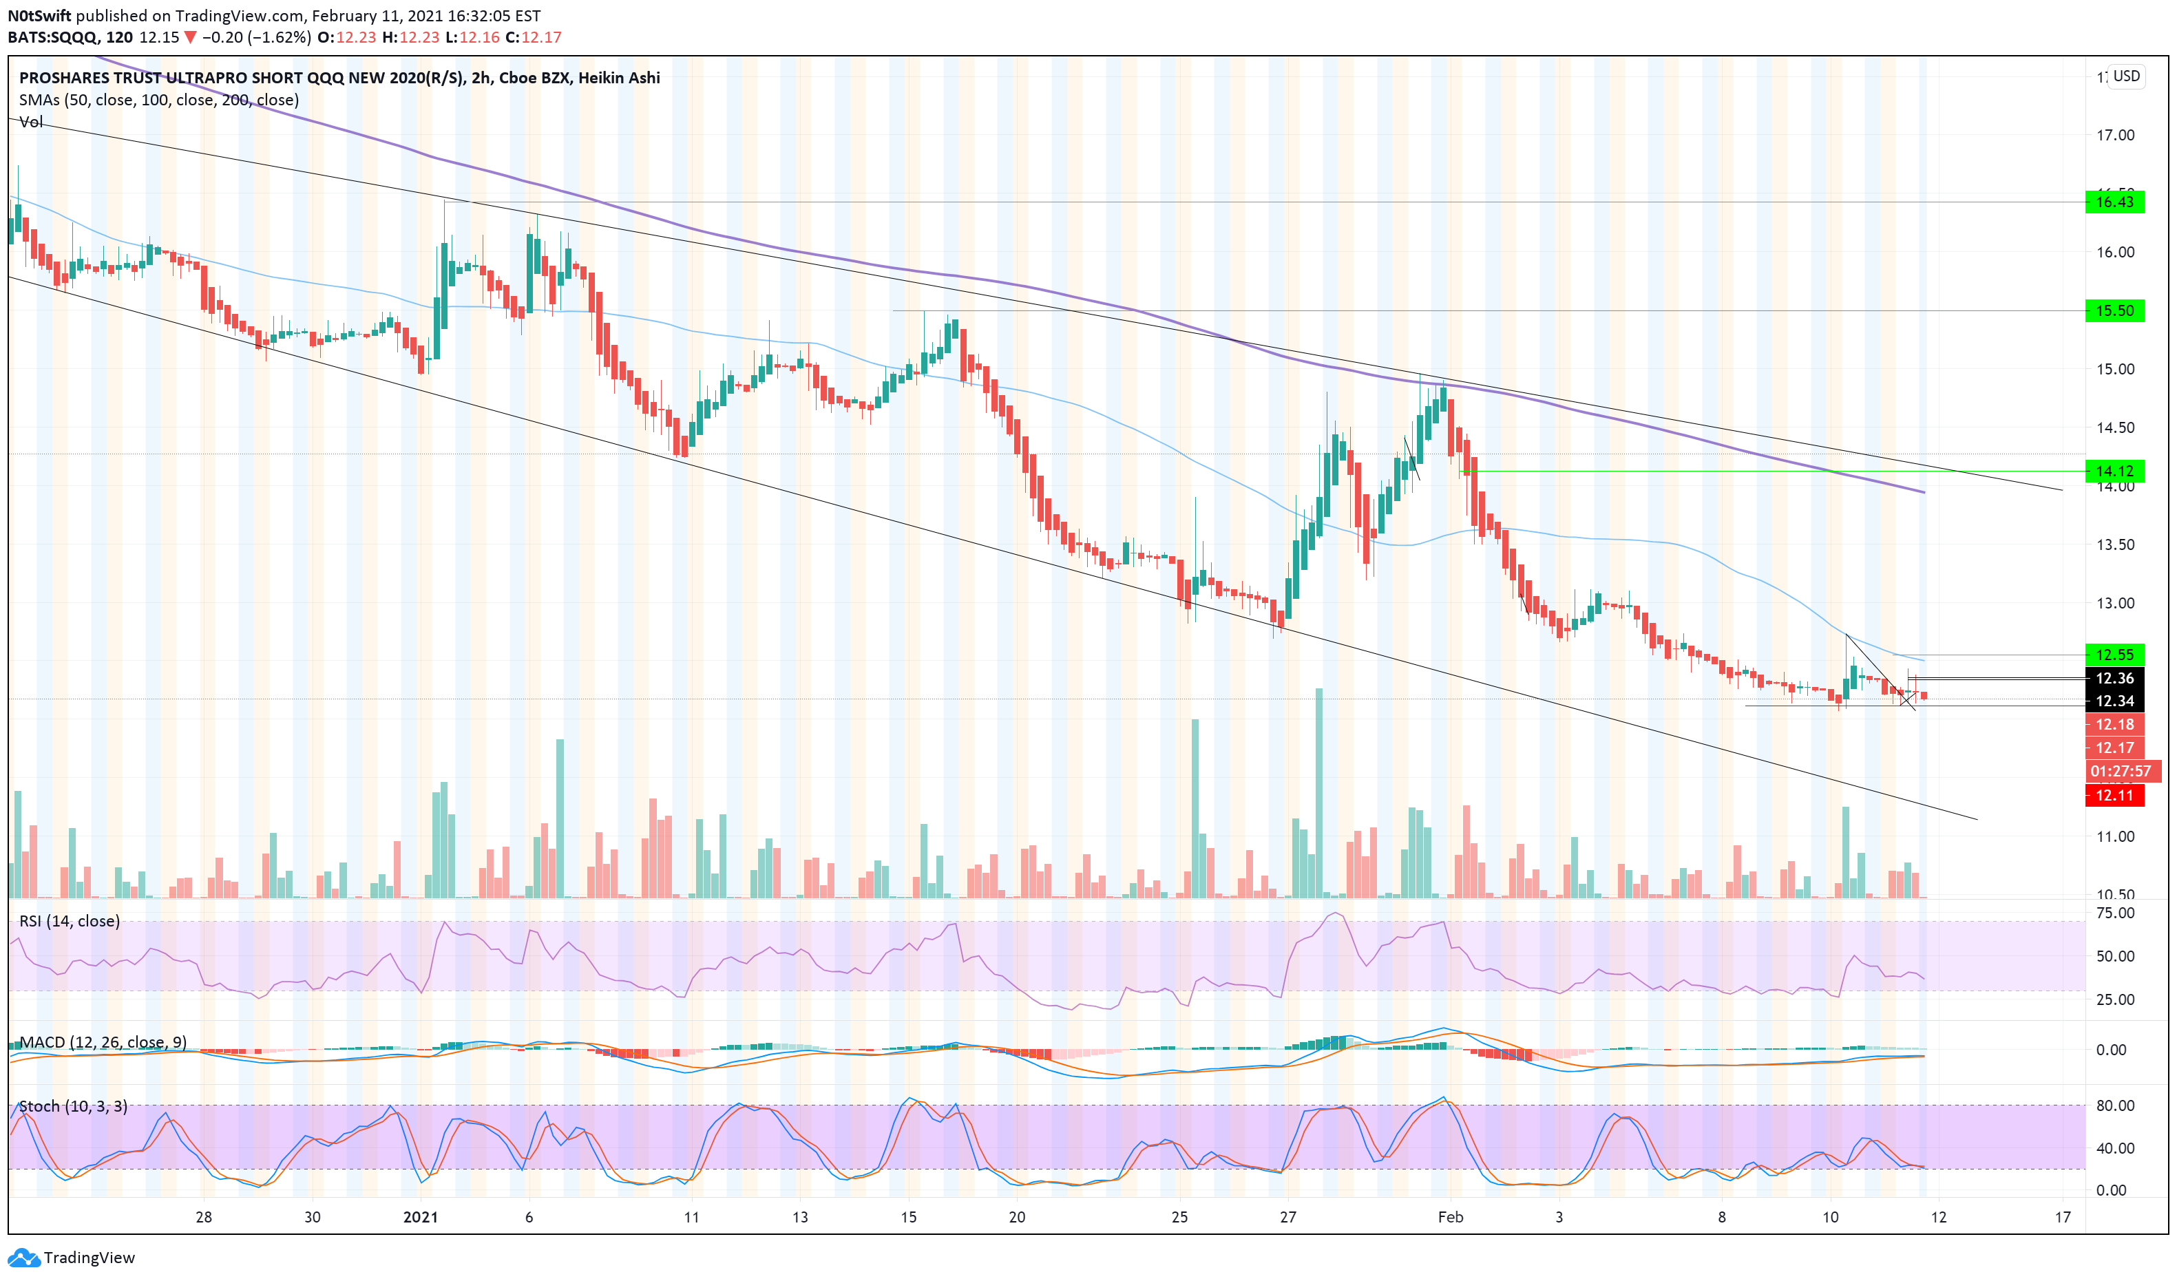Click the RSI (14, close) indicator label

(69, 921)
